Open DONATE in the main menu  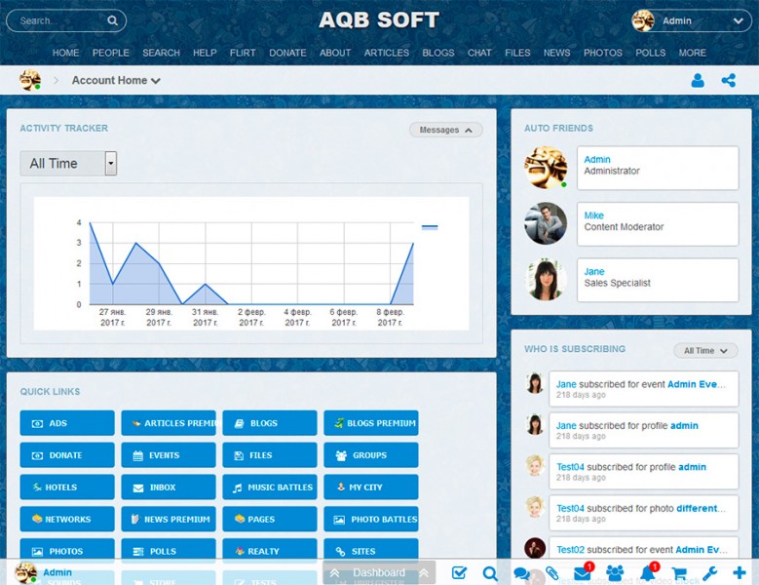pos(287,53)
